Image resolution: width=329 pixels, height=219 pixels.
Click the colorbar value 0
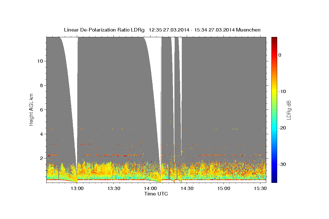[280, 55]
